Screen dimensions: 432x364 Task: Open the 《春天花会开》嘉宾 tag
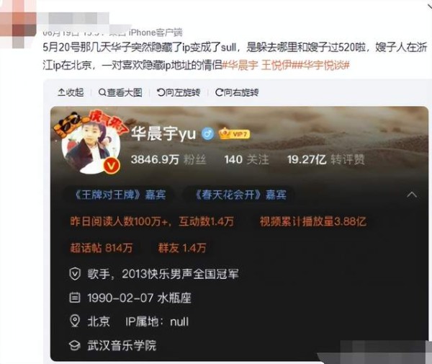[x=240, y=195]
